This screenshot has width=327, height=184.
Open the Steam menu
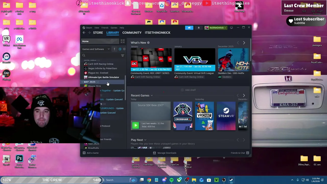coord(89,28)
